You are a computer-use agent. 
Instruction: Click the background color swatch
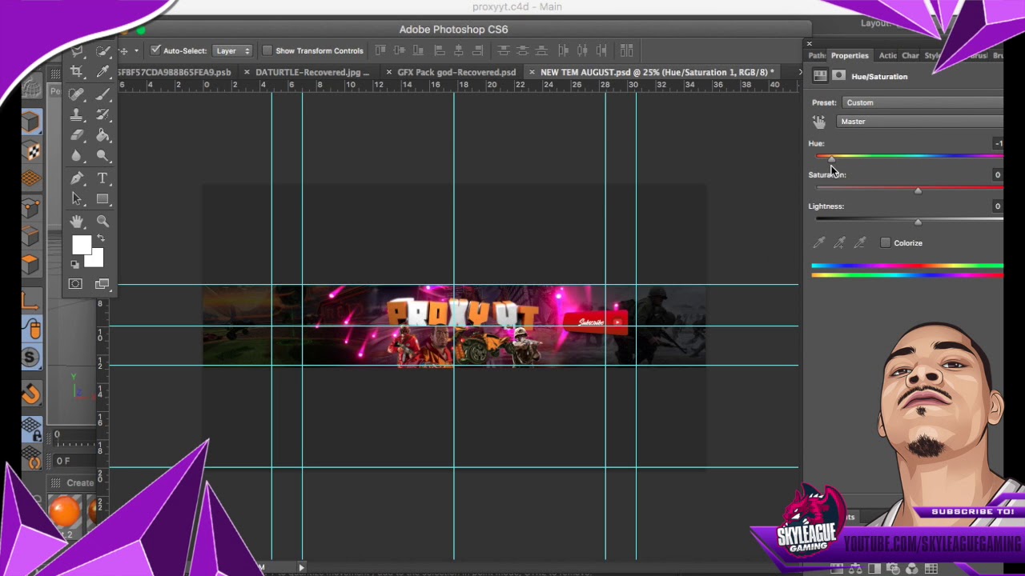click(x=97, y=259)
